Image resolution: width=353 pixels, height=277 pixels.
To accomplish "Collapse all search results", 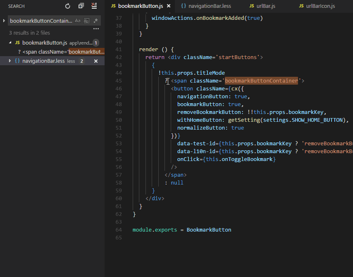I will coord(81,6).
